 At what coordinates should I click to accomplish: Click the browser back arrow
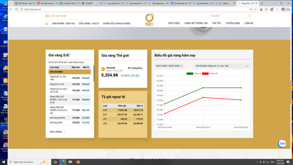(x=4, y=9)
